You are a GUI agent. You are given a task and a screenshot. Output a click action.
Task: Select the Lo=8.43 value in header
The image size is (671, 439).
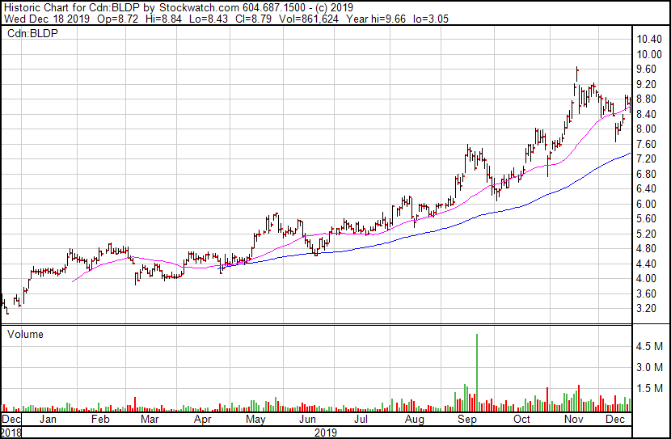tap(209, 19)
